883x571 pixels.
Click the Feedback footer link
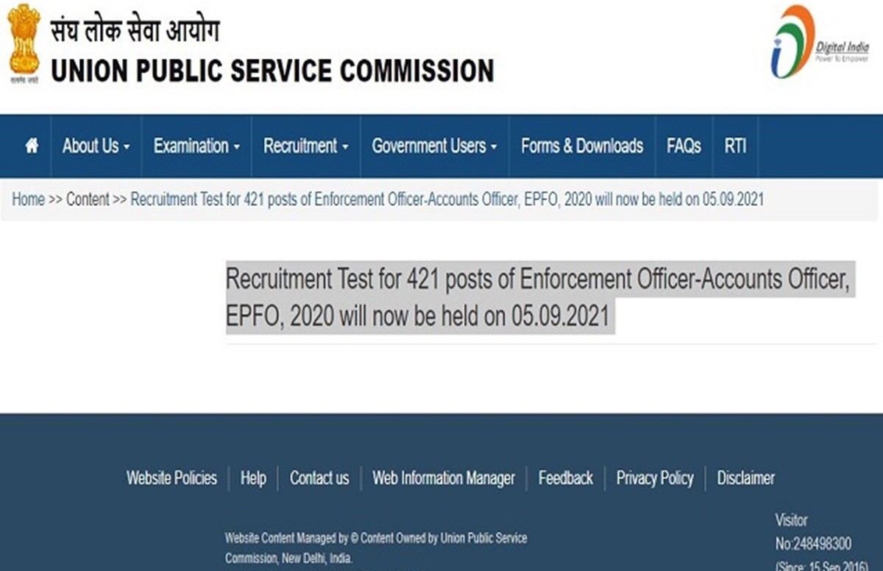565,478
